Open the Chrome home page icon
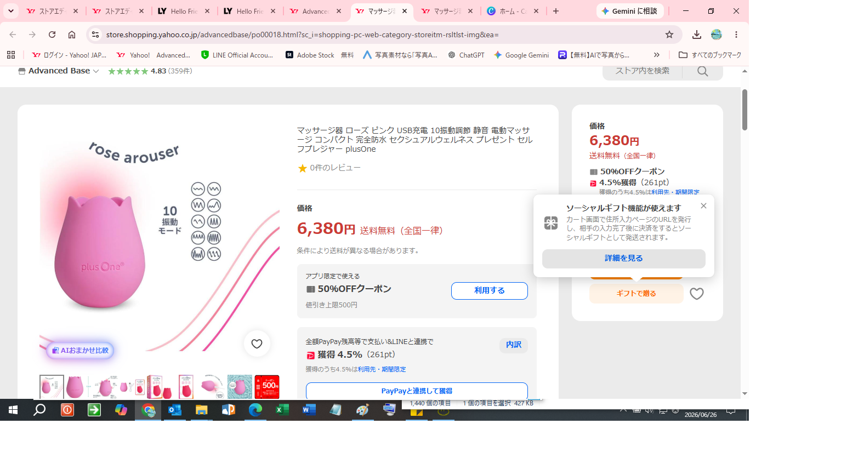Viewport: 841px width, 458px height. coord(72,35)
